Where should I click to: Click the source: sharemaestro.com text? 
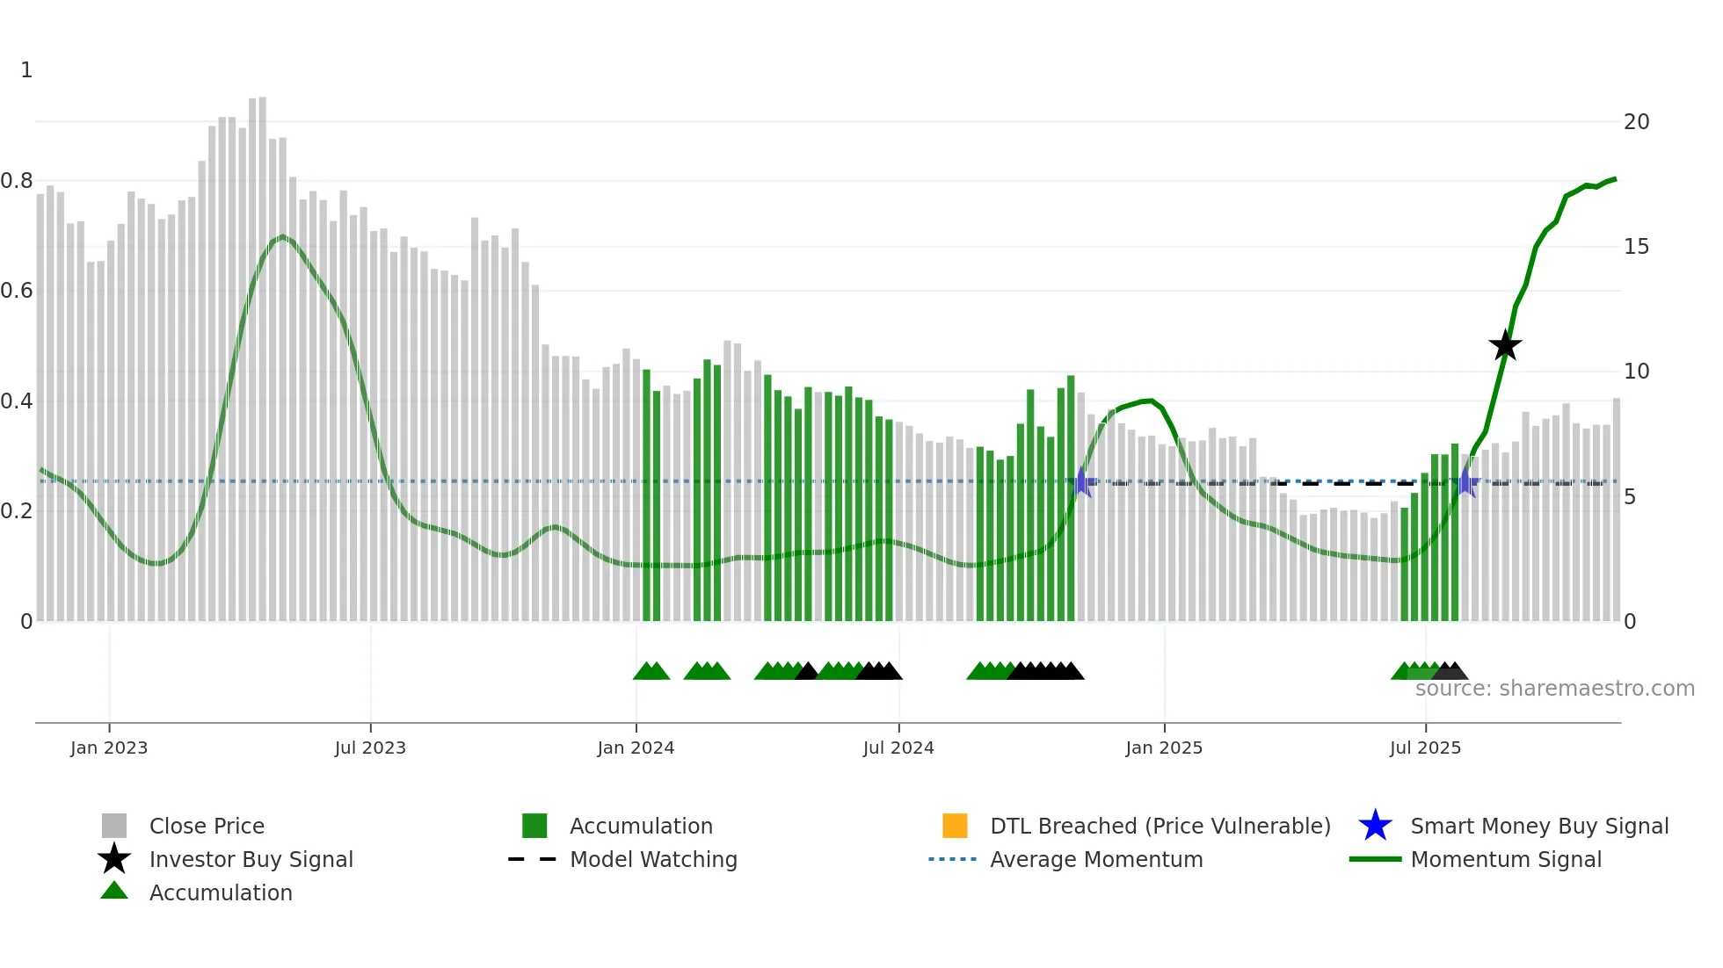point(1554,689)
